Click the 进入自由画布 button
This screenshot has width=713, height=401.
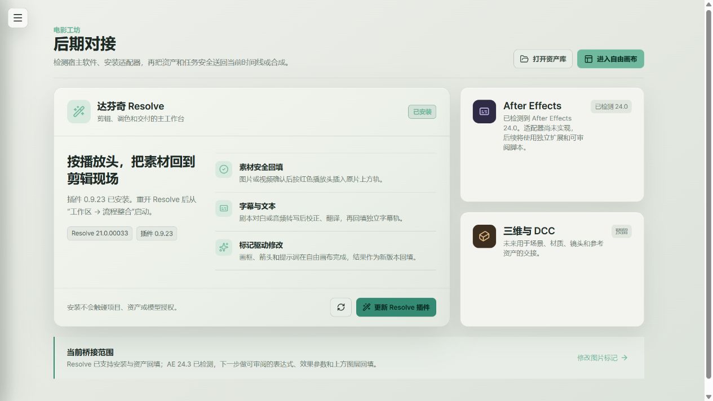tap(610, 59)
